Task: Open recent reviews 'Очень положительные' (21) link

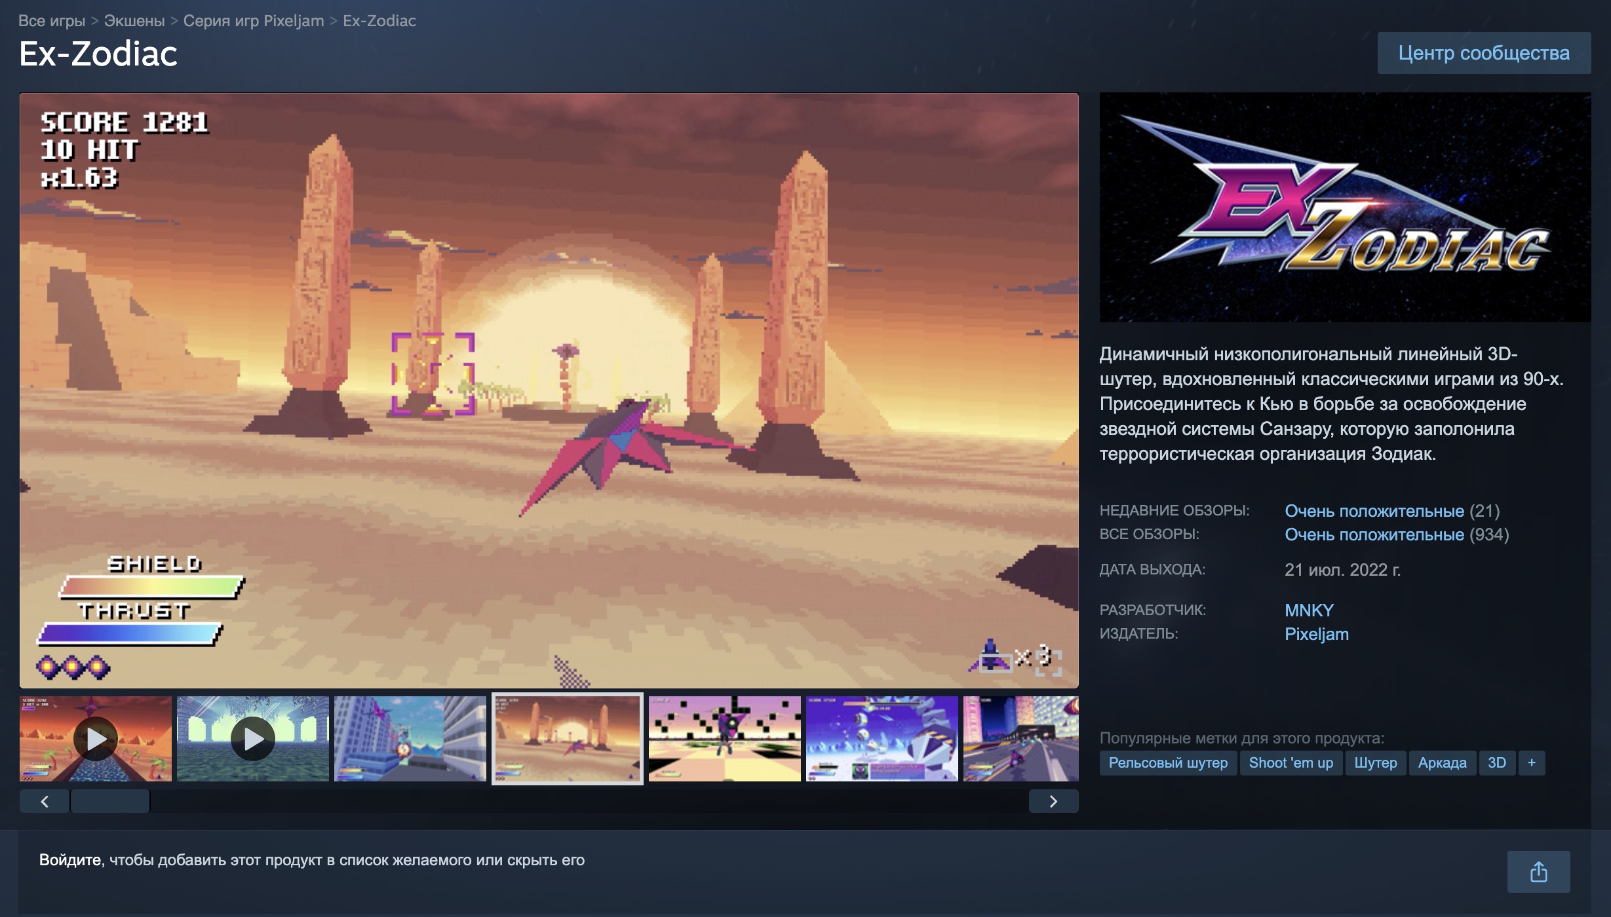Action: point(1374,511)
